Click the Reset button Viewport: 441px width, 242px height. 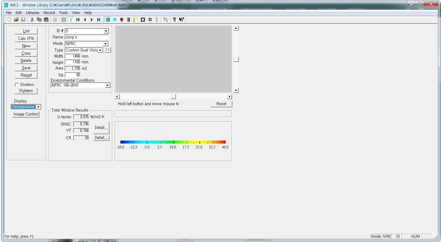click(x=221, y=104)
